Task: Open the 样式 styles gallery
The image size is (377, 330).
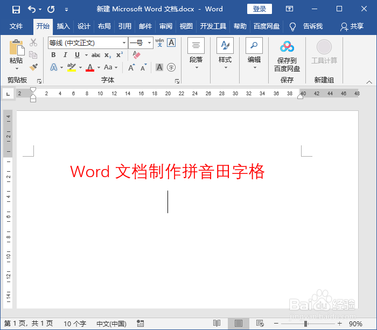Action: click(225, 53)
